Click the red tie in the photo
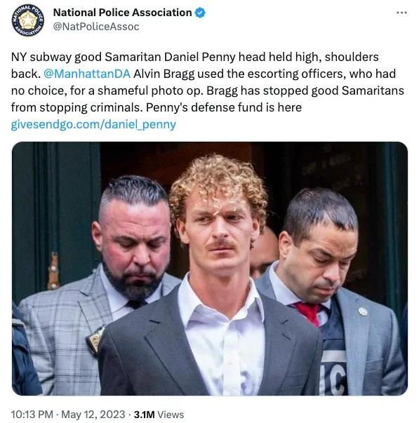 (309, 312)
